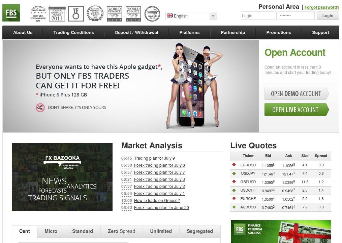Click the EURCHF ticker cell
Viewport: 342px width, 243px height.
(248, 199)
